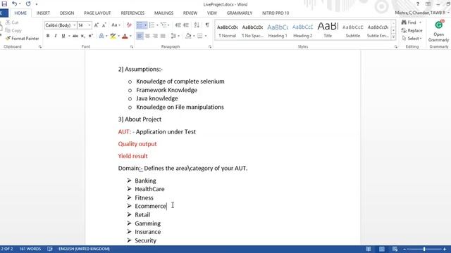451x253 pixels.
Task: Open the font name dropdown
Action: [74, 25]
